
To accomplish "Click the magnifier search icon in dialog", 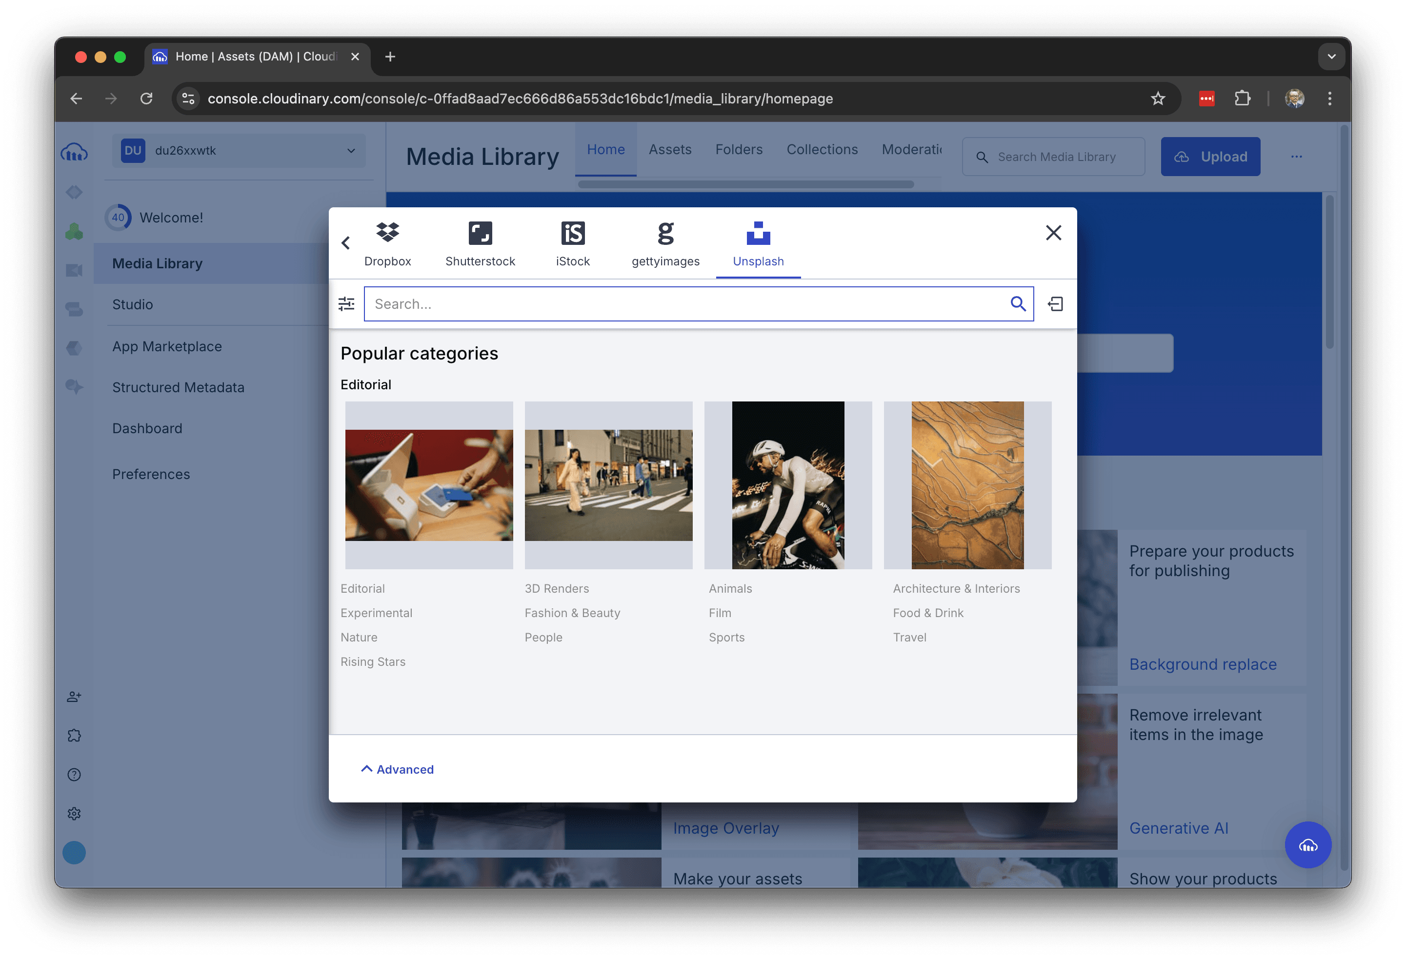I will click(x=1018, y=304).
